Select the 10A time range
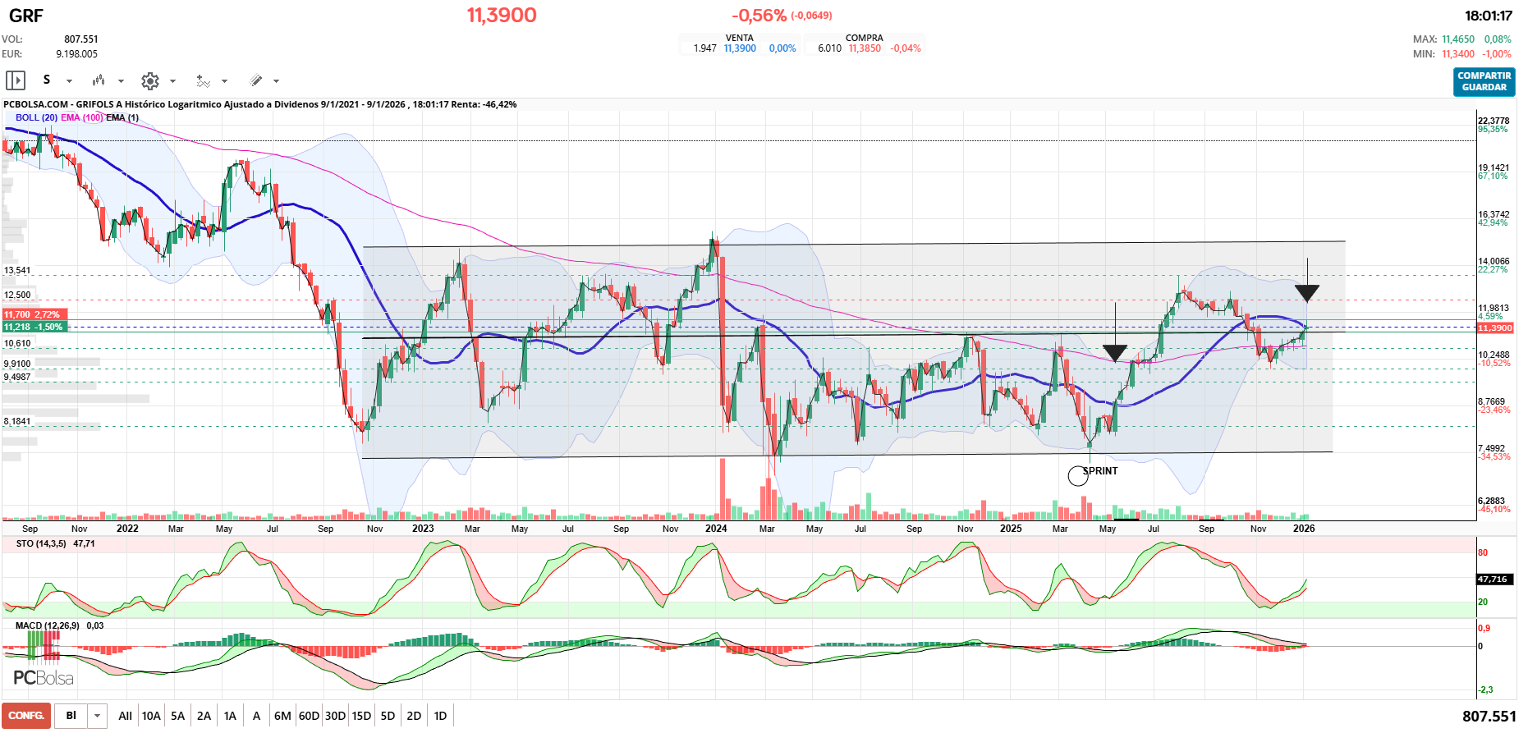 (151, 716)
